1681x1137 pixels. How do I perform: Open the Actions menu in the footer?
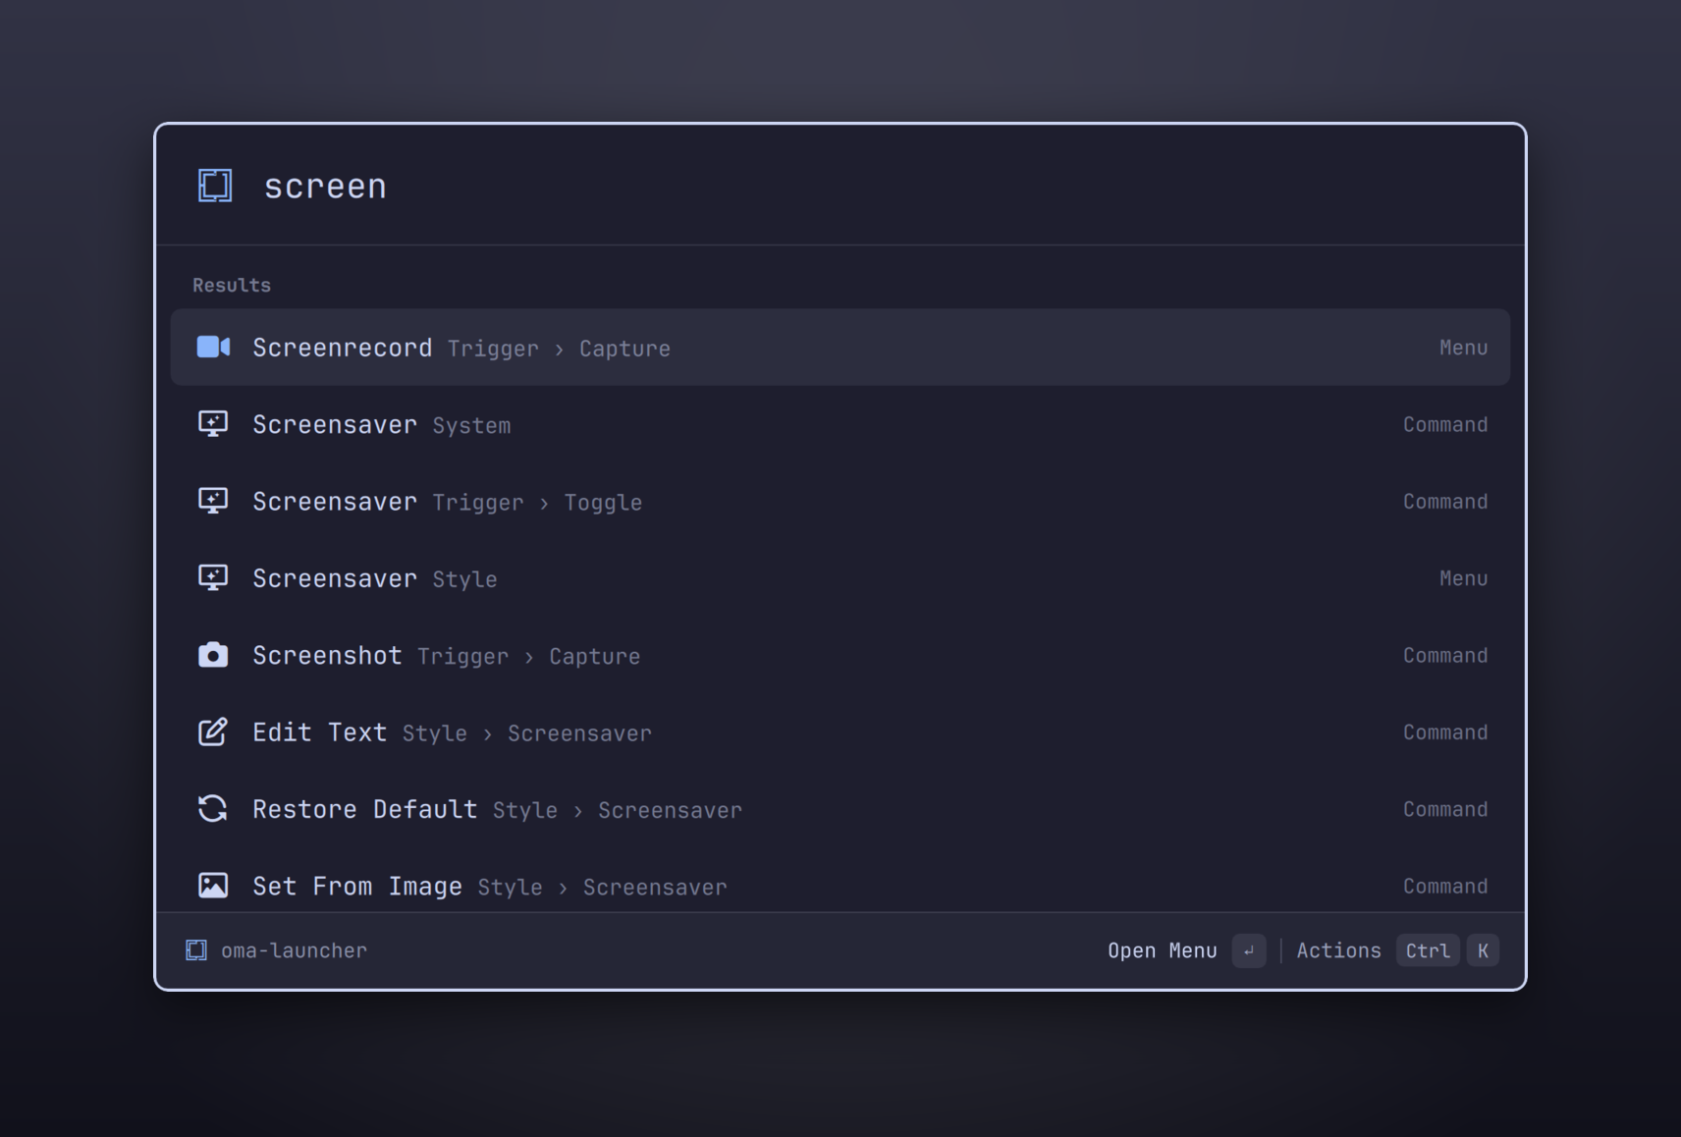click(x=1338, y=950)
